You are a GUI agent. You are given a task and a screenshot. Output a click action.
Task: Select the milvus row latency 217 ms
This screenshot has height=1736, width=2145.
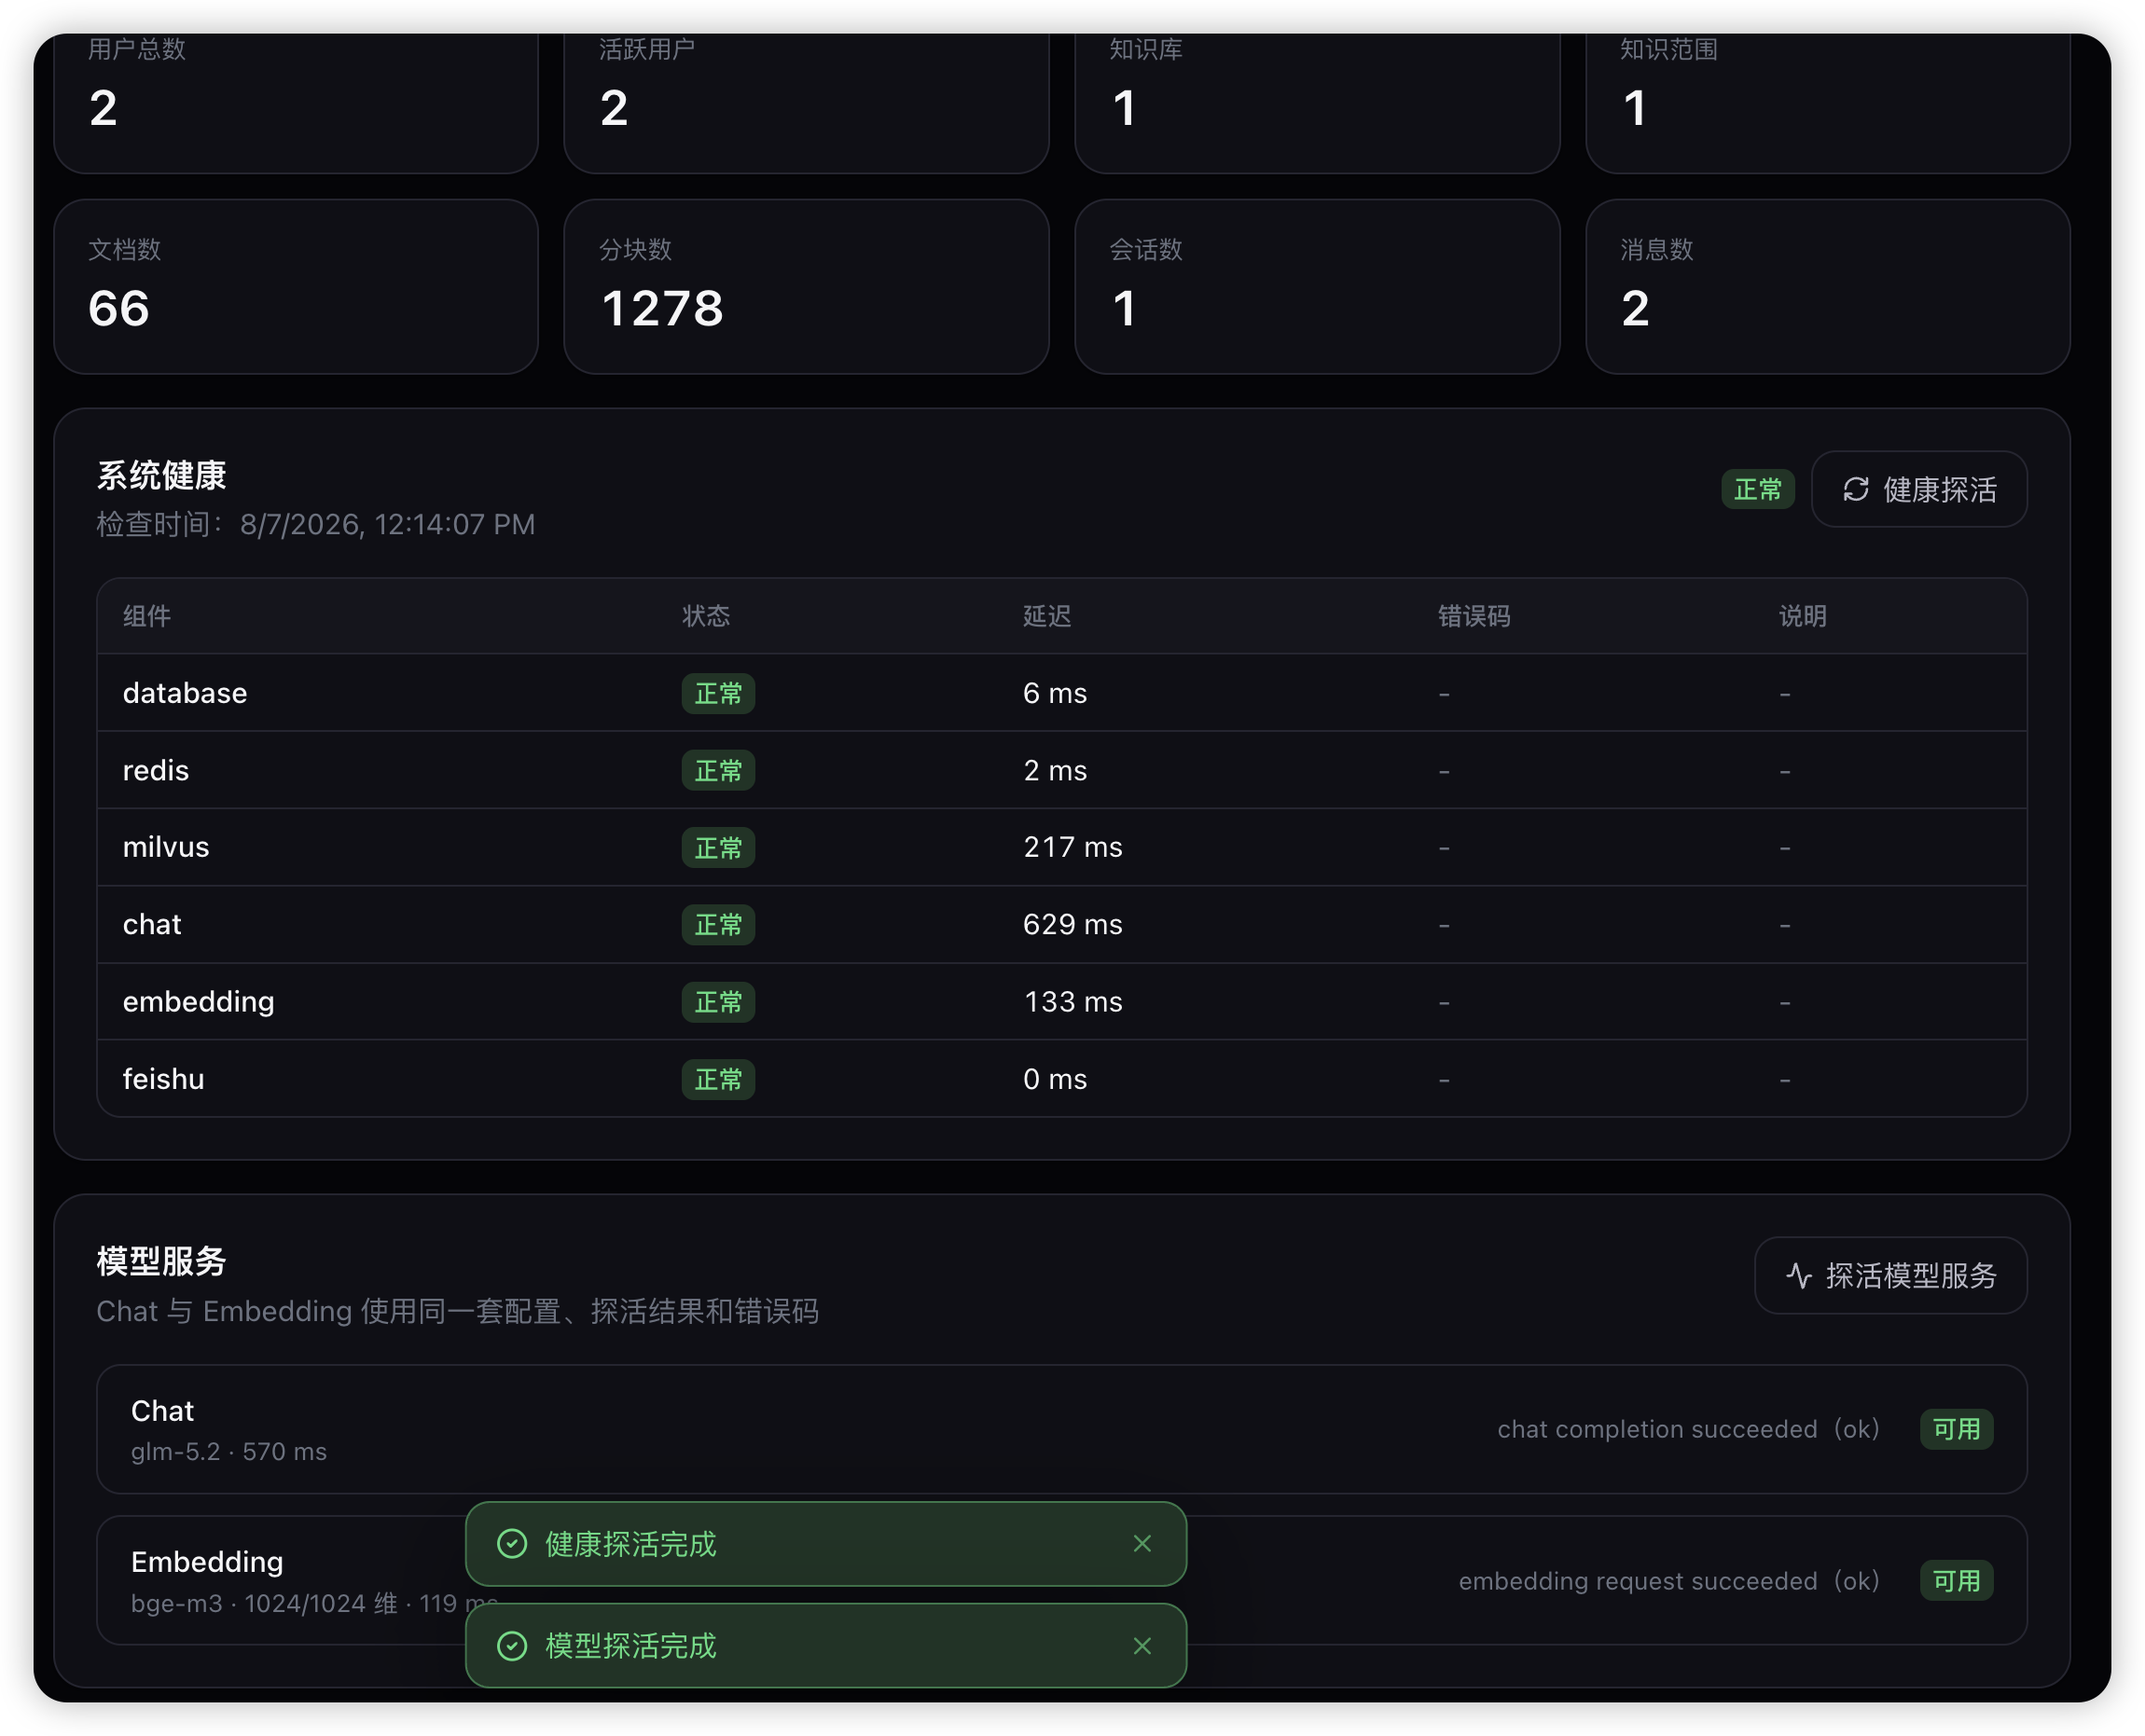point(1072,847)
